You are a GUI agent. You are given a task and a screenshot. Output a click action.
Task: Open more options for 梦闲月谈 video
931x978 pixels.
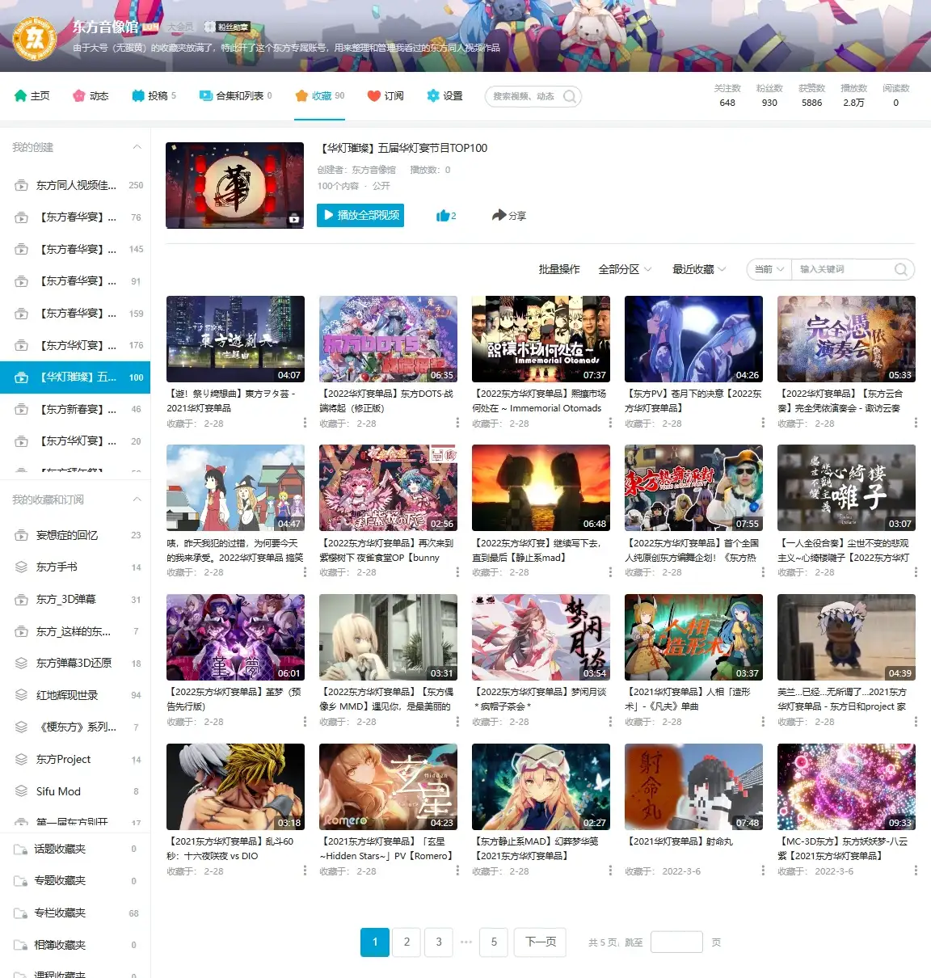point(609,721)
